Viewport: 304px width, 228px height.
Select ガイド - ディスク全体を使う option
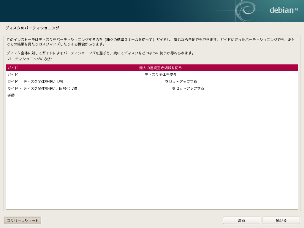(152, 75)
